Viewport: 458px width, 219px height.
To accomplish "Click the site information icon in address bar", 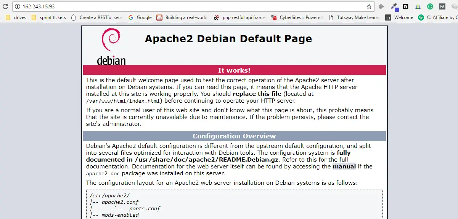I will [x=17, y=6].
